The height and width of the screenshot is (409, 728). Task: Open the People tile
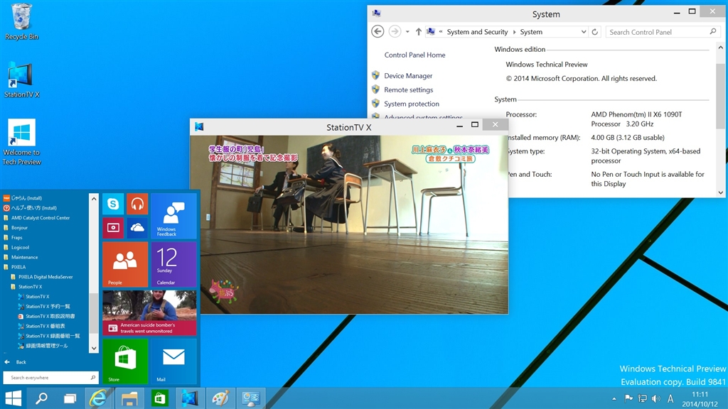tap(125, 264)
